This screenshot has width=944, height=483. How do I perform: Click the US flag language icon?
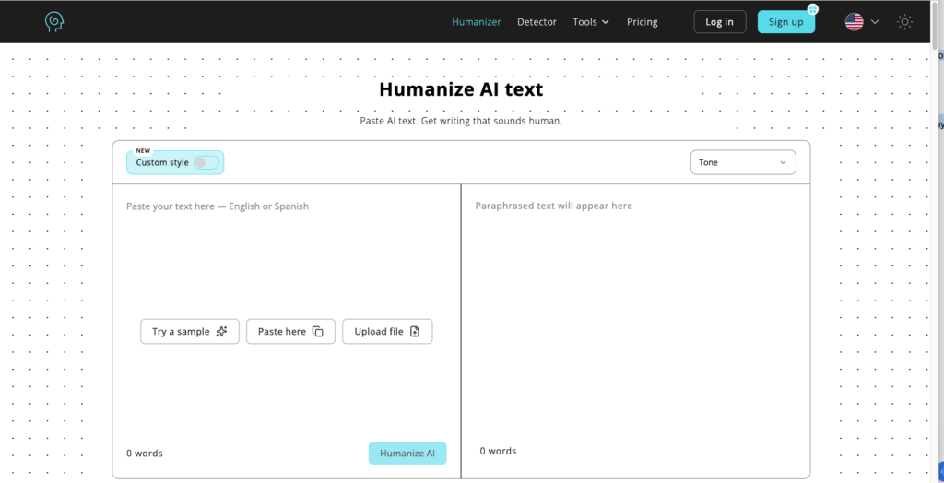(854, 22)
